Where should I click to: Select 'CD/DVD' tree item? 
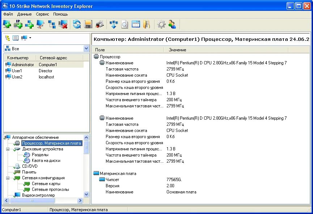(30, 166)
